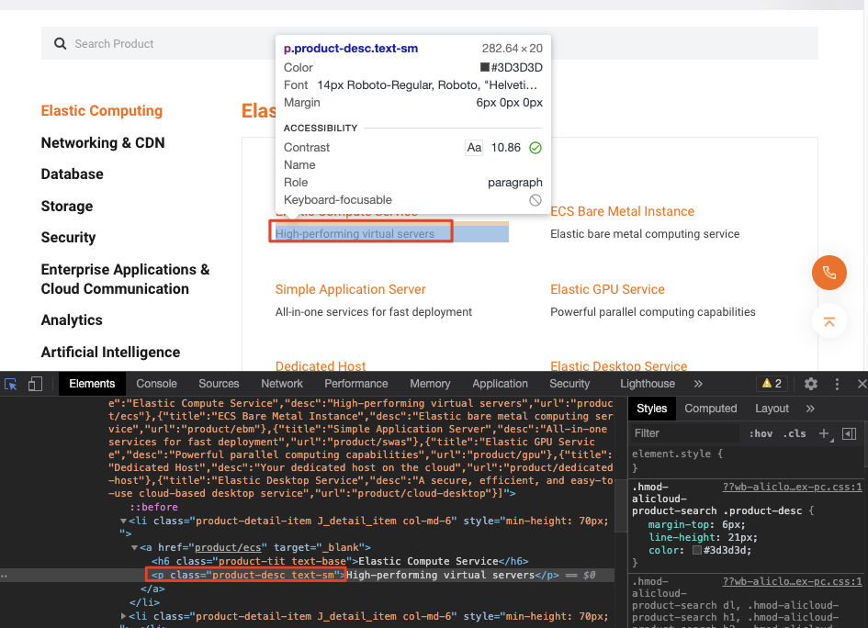Open Elastic GPU Service link
The height and width of the screenshot is (628, 868).
607,289
